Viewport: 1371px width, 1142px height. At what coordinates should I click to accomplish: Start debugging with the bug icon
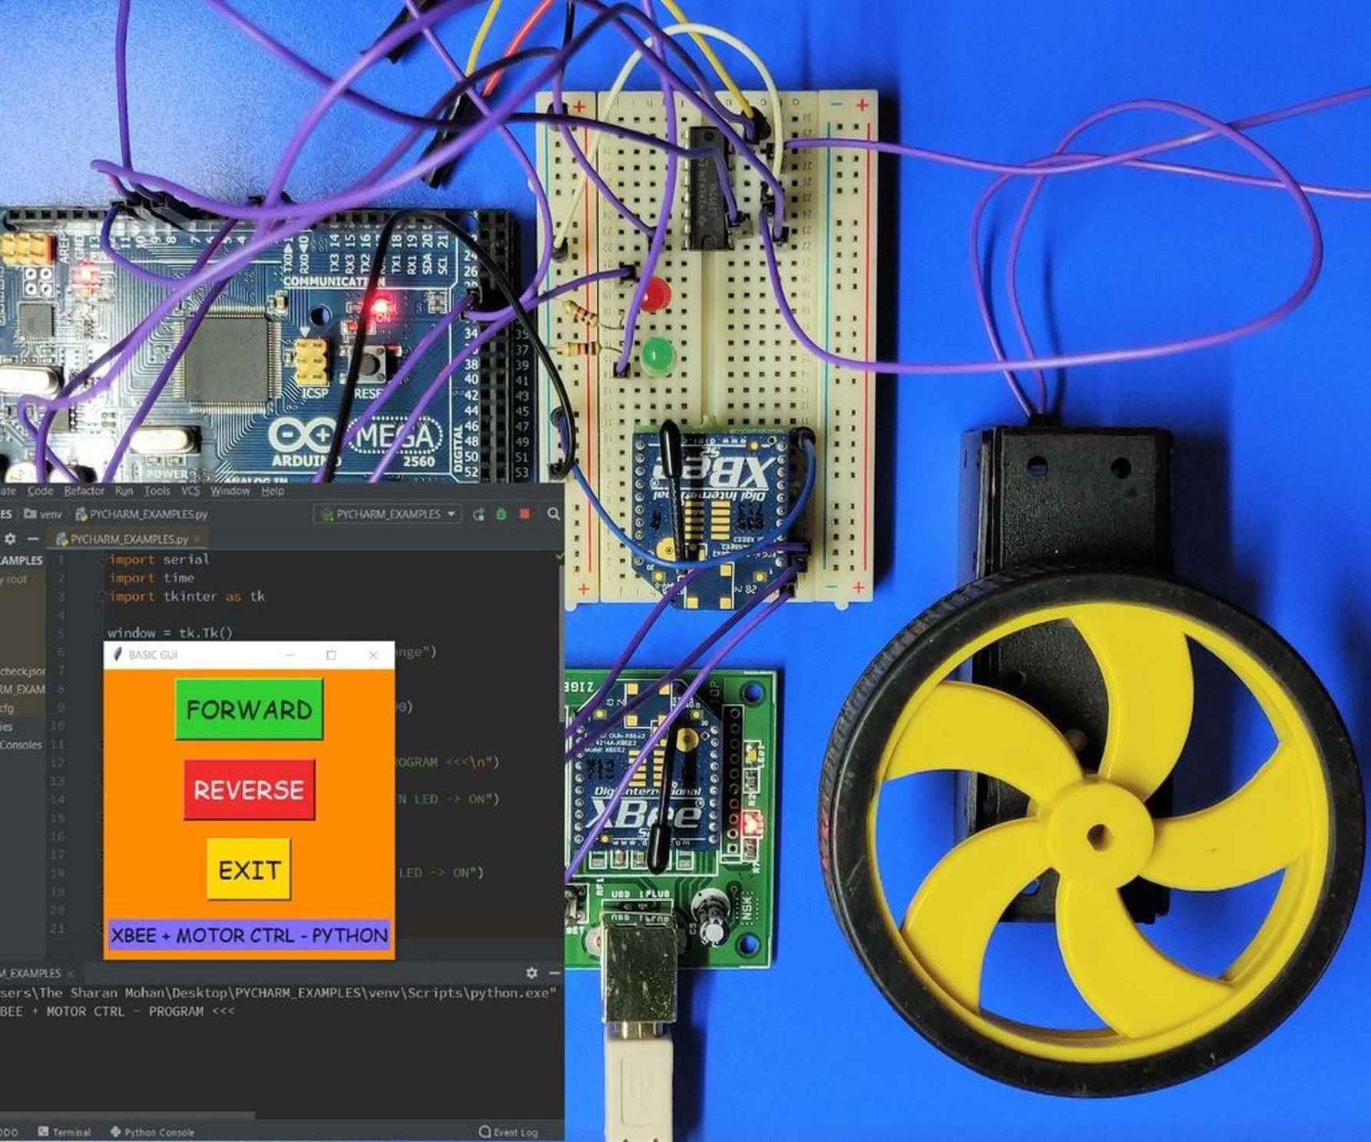point(501,515)
